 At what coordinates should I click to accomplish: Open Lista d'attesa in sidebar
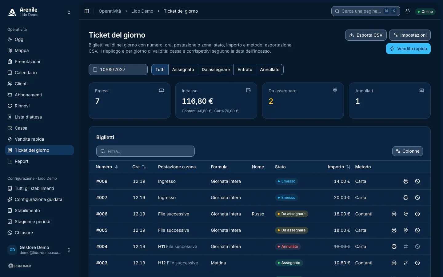39,117
